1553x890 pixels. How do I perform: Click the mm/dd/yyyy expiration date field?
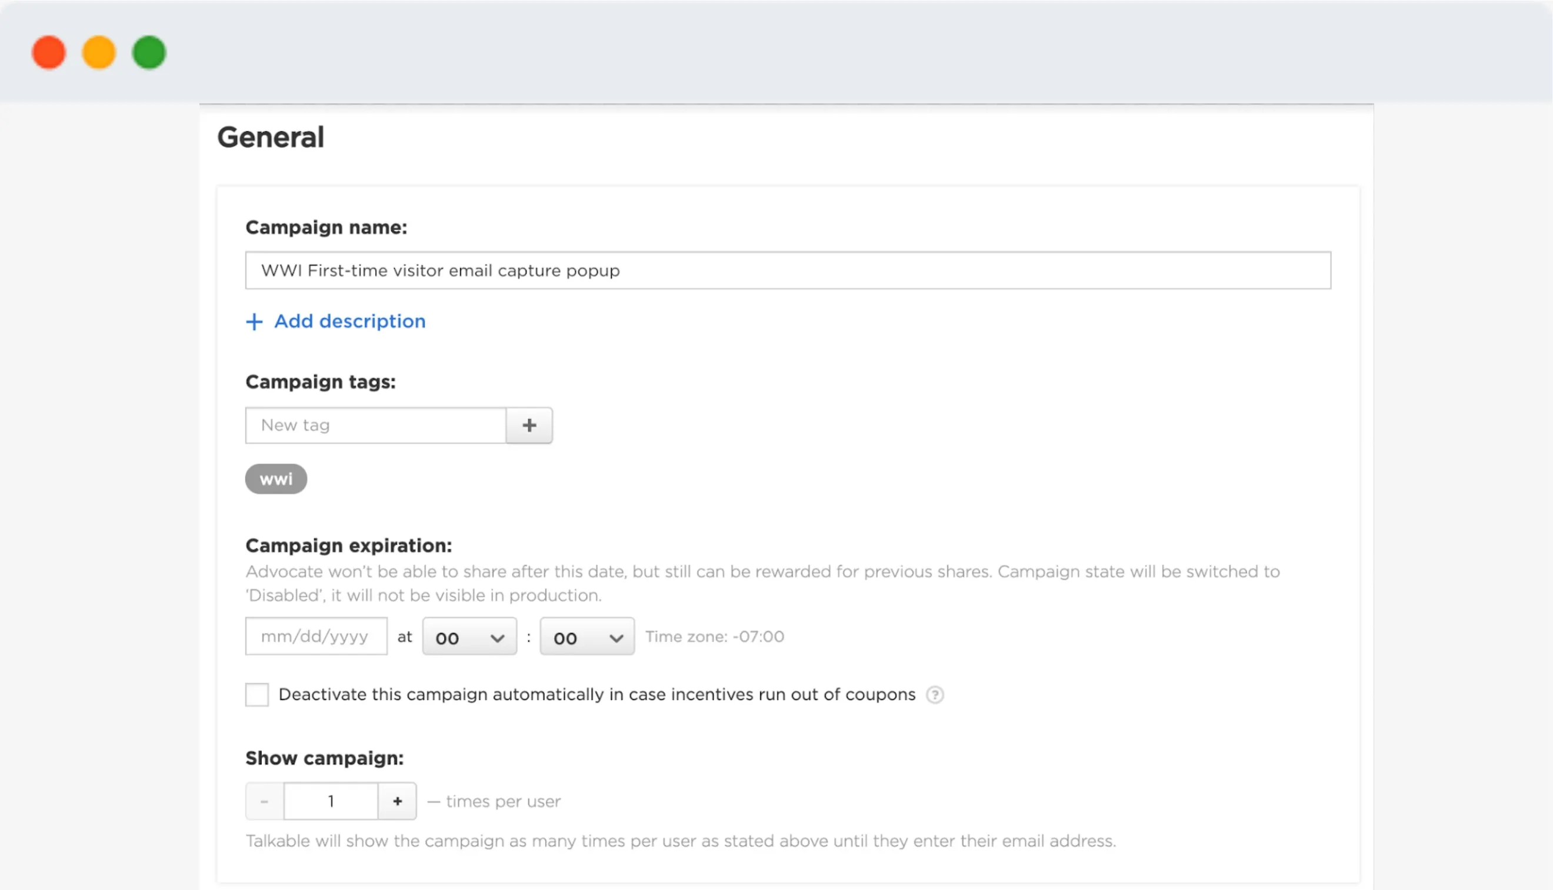point(316,636)
